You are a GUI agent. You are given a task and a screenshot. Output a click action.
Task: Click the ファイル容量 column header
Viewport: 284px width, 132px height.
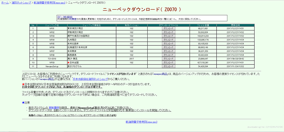click(203, 25)
